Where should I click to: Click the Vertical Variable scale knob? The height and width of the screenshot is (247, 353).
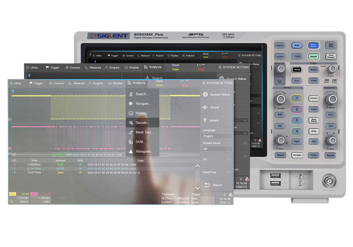280,98
